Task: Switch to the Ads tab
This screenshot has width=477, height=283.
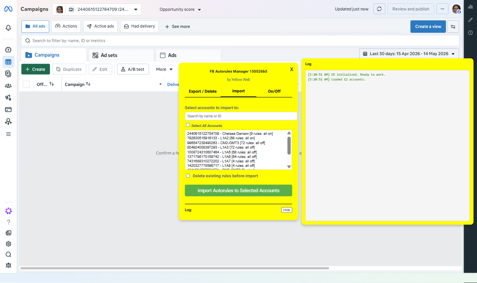Action: click(x=188, y=55)
